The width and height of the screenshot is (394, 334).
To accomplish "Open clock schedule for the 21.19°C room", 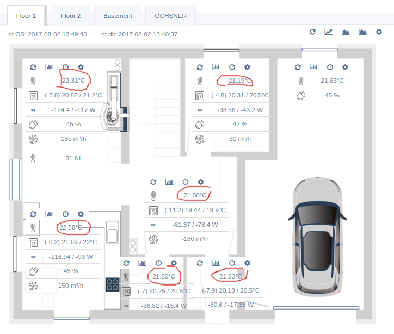I will point(232,67).
